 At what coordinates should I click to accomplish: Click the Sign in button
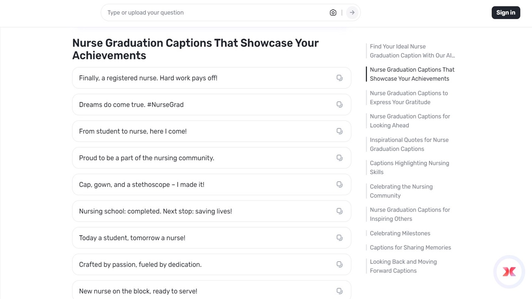(x=505, y=12)
